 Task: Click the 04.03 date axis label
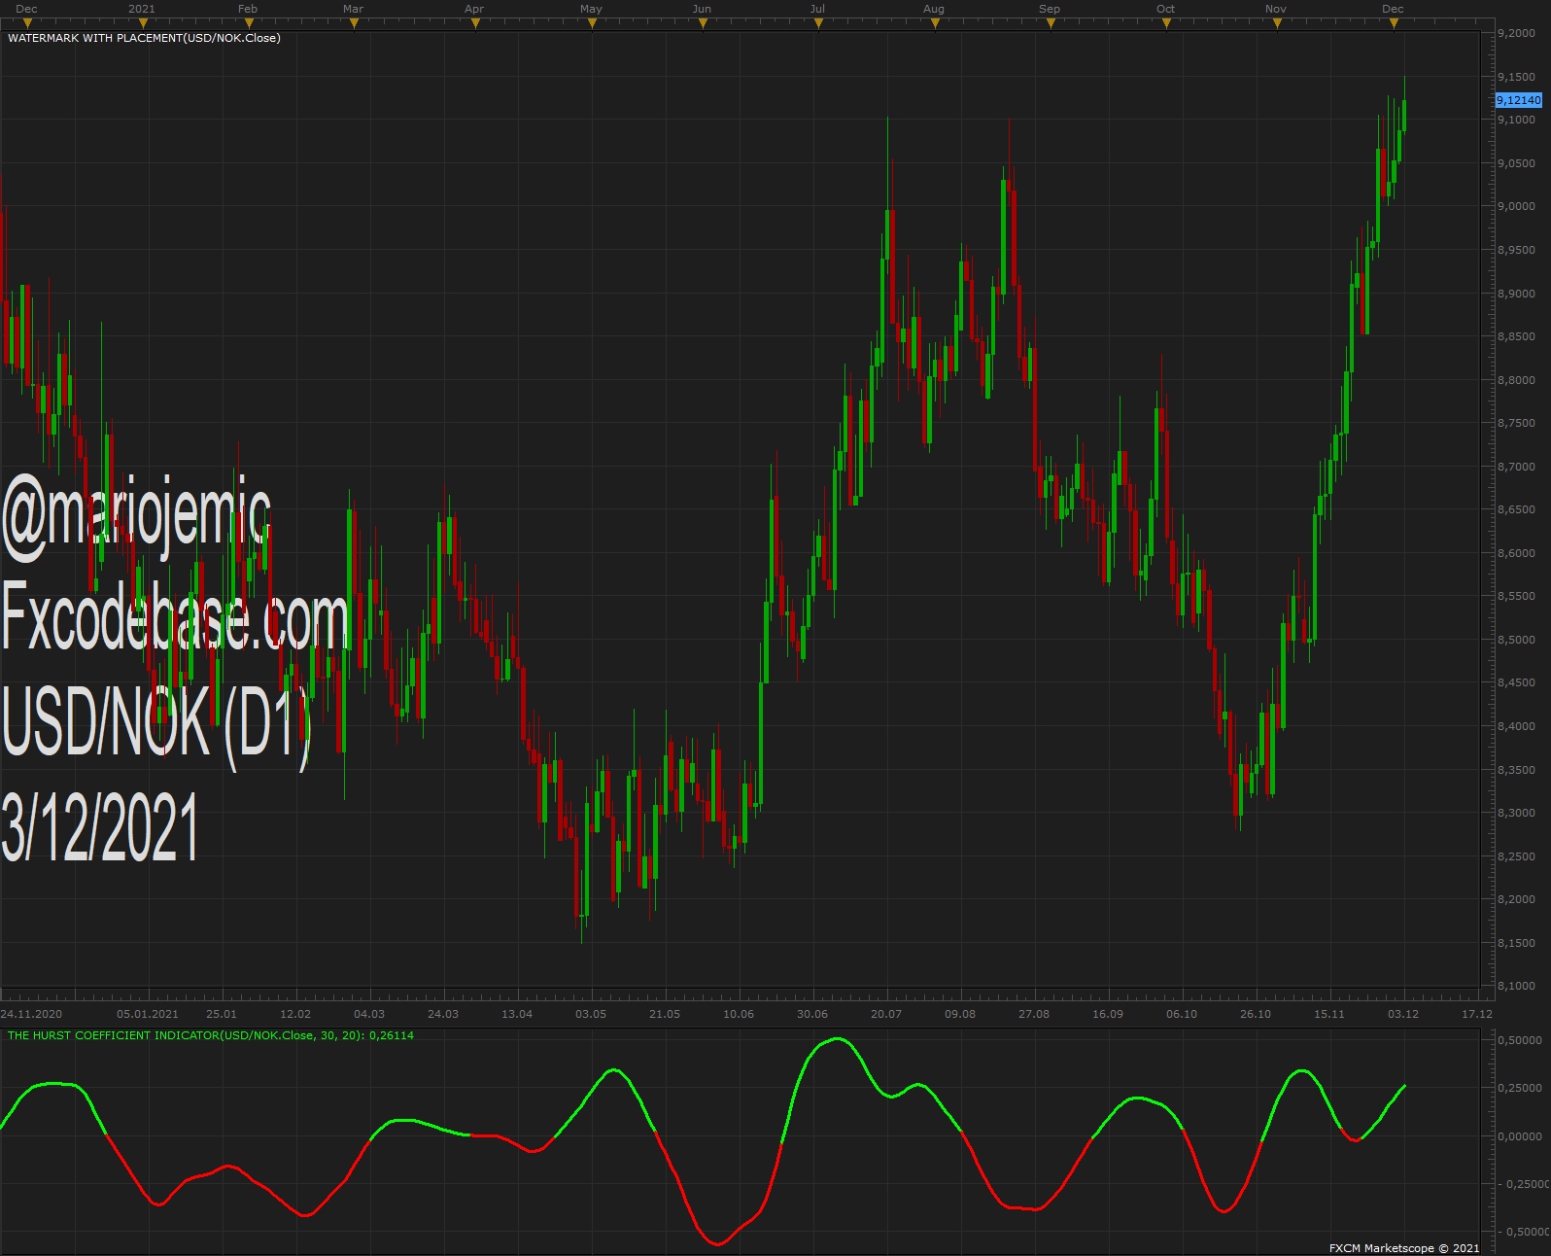pyautogui.click(x=369, y=1014)
